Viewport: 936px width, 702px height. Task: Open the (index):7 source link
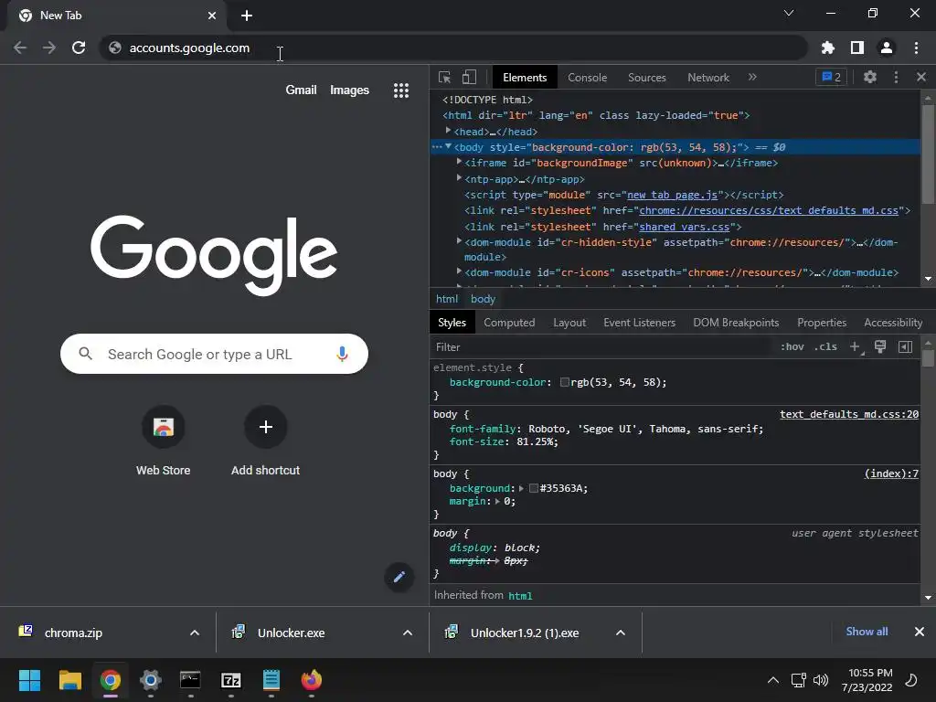coord(891,474)
